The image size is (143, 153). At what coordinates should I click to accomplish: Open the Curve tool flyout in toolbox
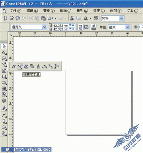point(4,65)
